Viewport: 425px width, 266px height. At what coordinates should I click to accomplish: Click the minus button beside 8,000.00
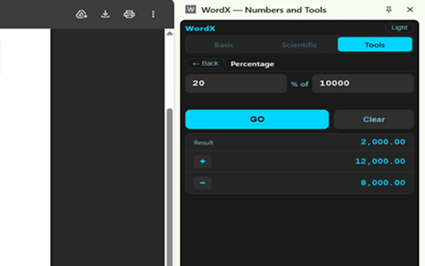(202, 183)
